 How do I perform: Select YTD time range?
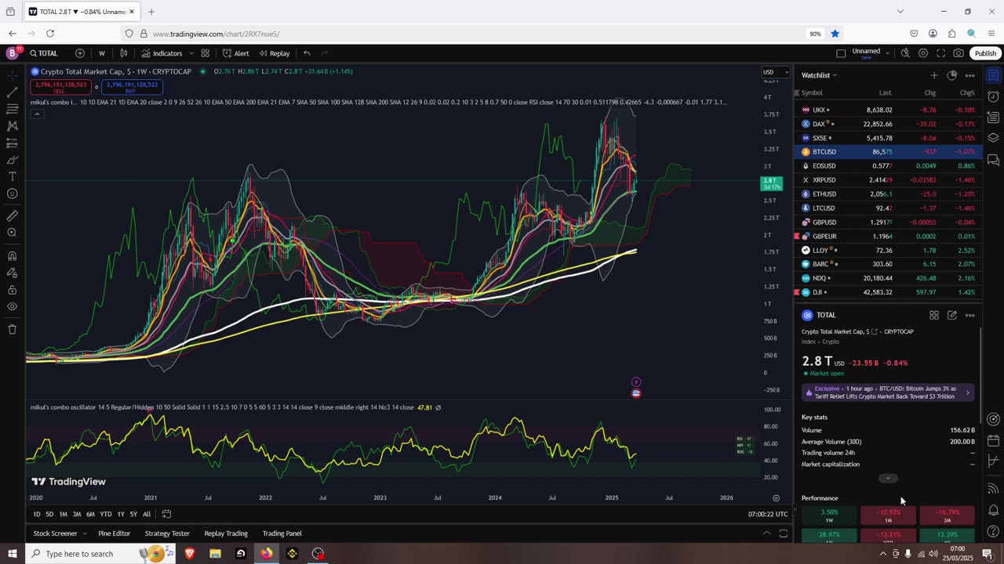coord(105,514)
